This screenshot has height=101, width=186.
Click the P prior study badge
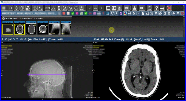point(4,19)
